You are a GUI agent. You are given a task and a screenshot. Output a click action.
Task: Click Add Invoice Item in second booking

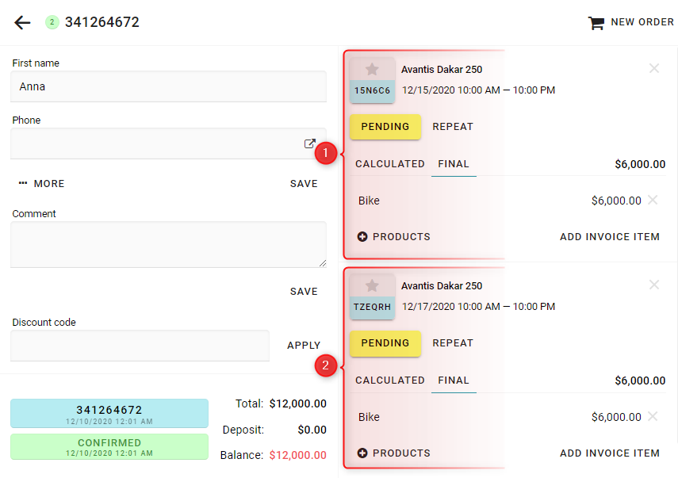pyautogui.click(x=610, y=453)
